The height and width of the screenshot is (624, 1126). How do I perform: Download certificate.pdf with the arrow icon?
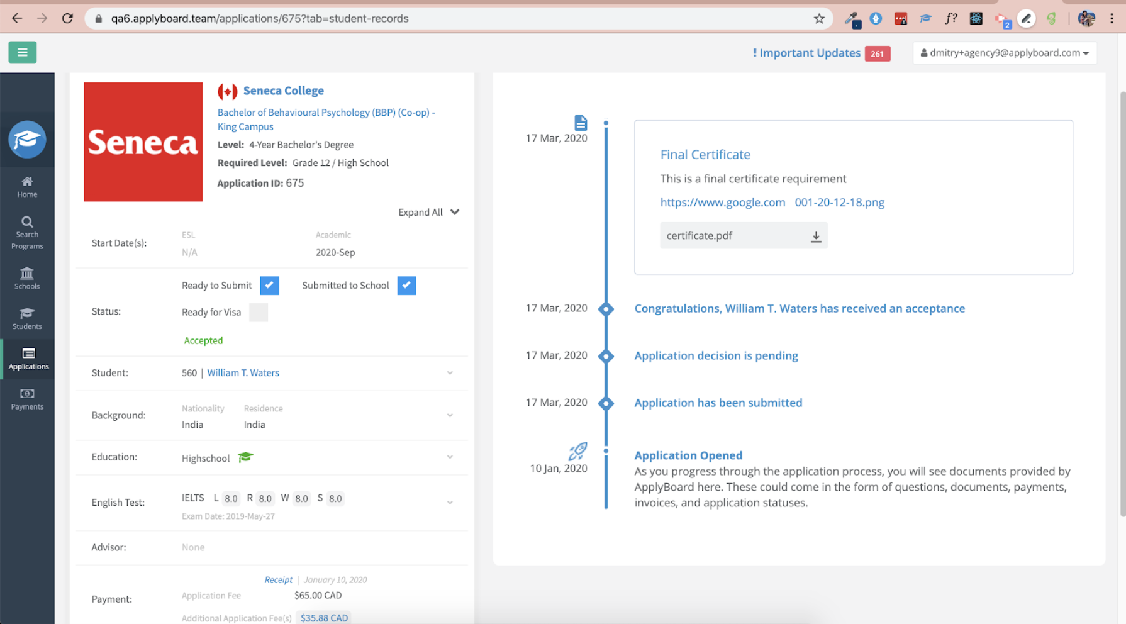(815, 237)
